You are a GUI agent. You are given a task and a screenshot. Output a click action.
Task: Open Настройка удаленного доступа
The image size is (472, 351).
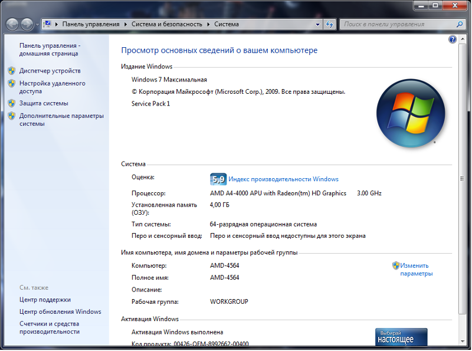point(52,87)
